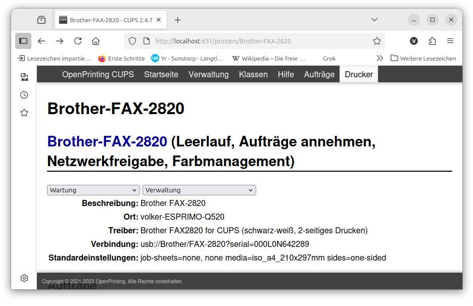The image size is (473, 306).
Task: Click the usb://Brother/FAX-2820 connection value
Action: [225, 244]
